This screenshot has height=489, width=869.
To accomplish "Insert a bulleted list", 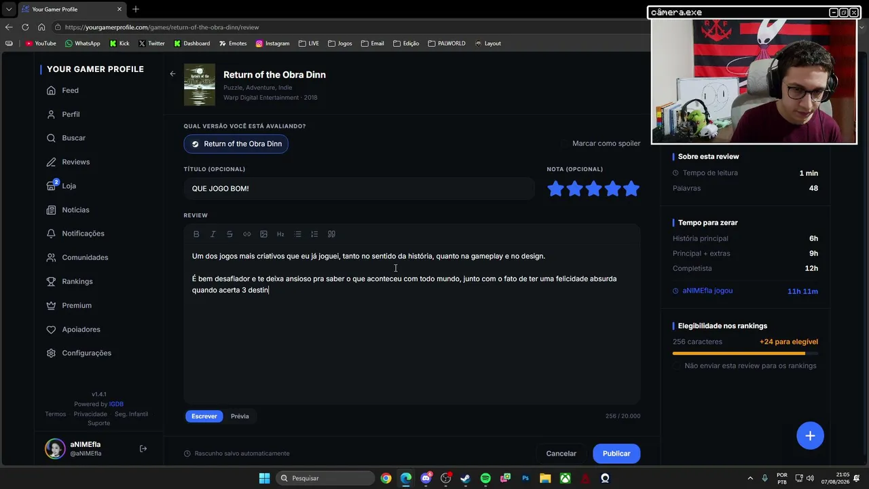I will point(297,234).
